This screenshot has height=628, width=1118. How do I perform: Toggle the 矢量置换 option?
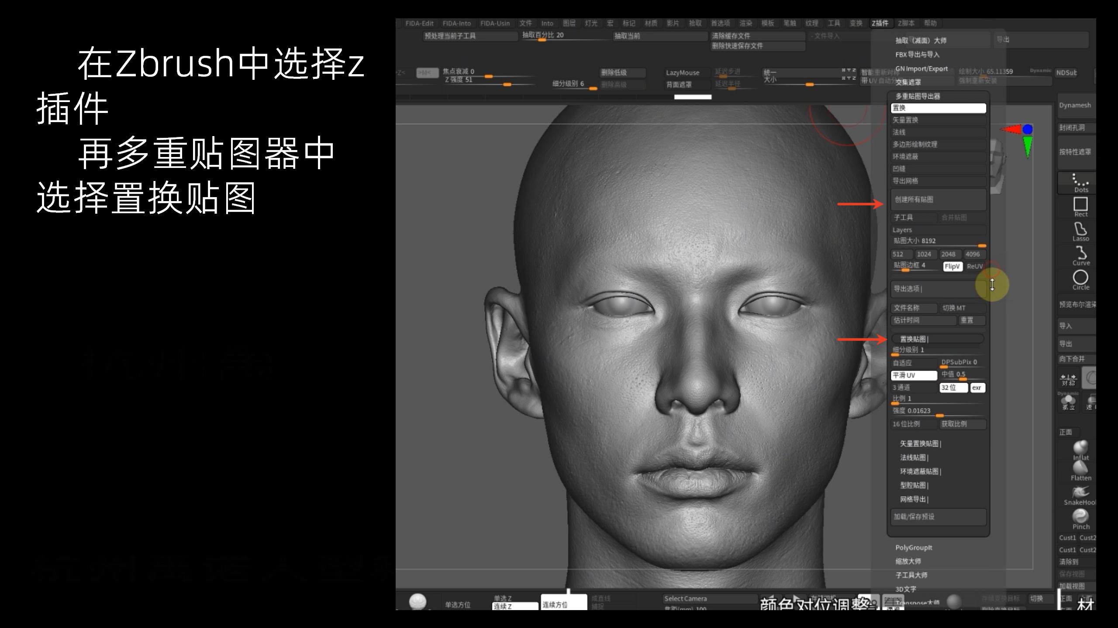938,120
